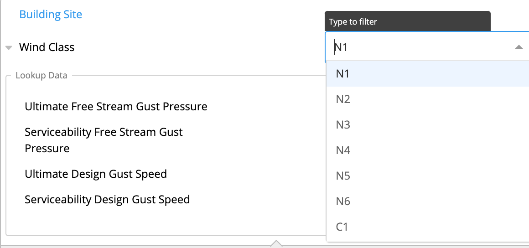
Task: Collapse the Wind Class disclosure triangle
Action: [9, 47]
